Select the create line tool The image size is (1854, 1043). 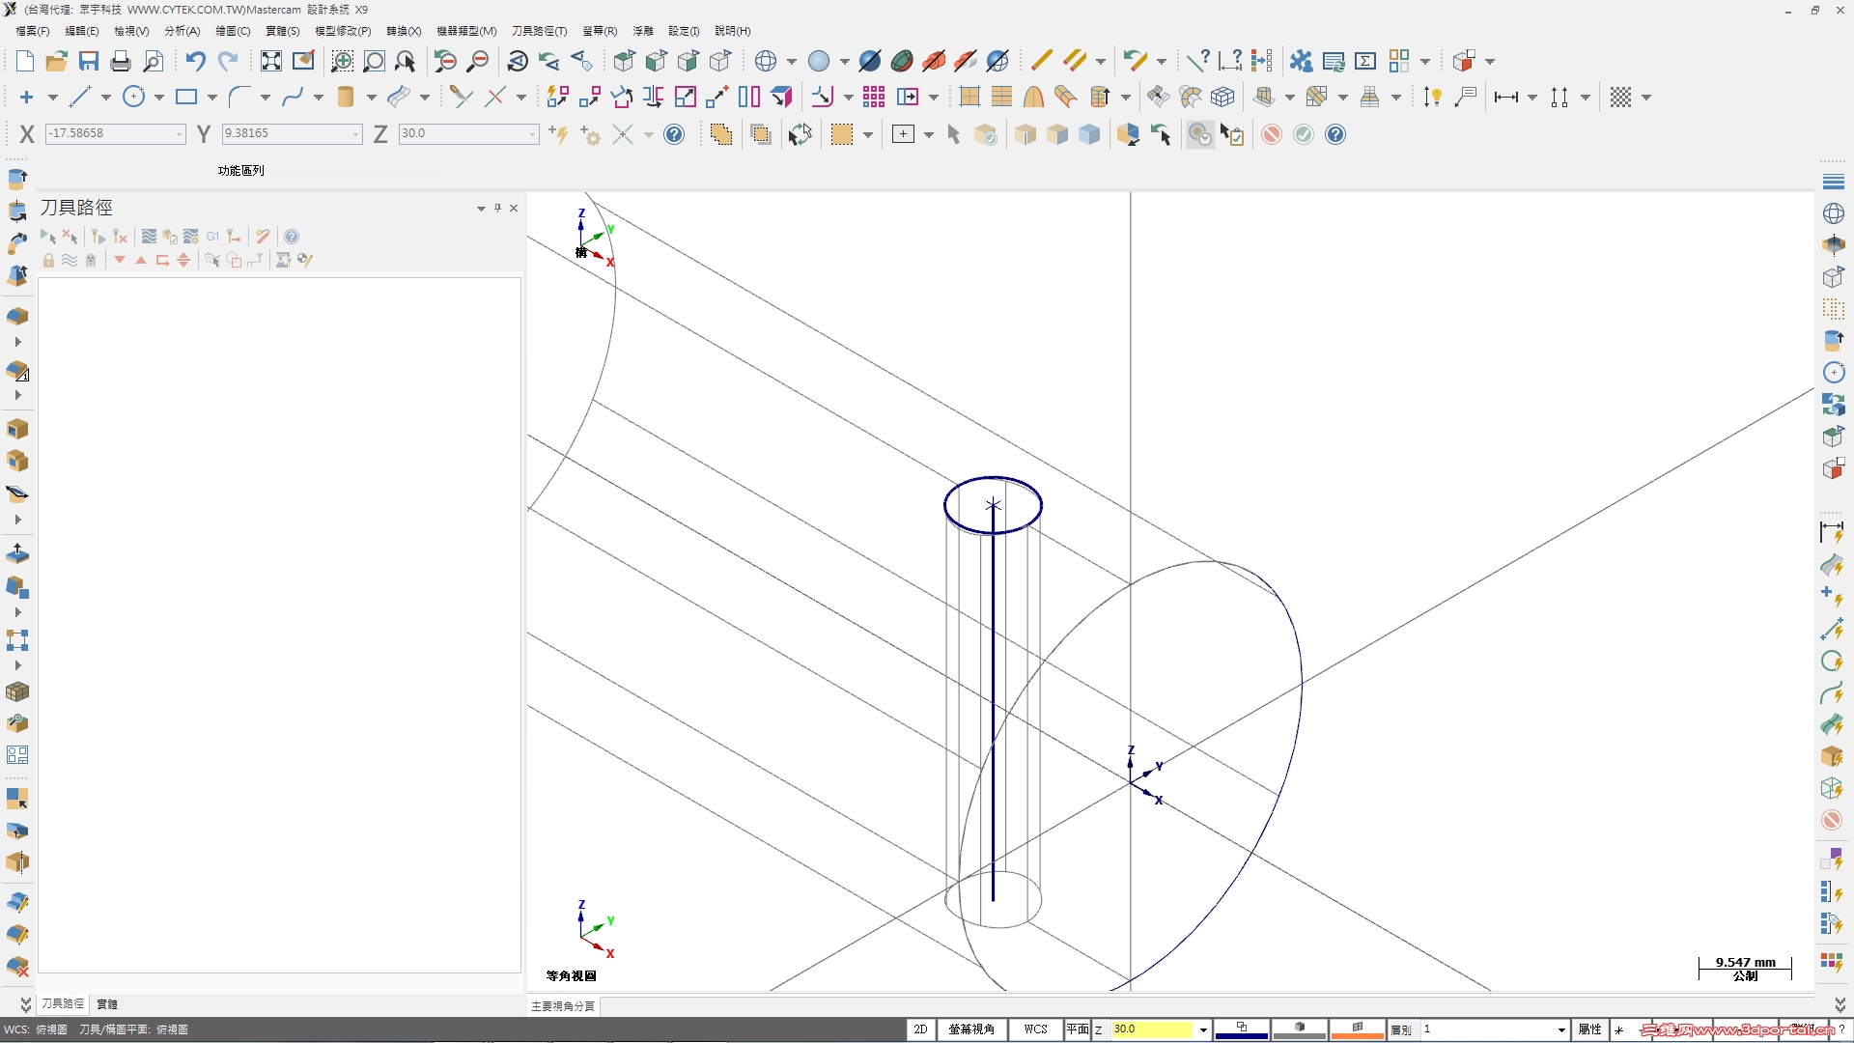tap(80, 97)
